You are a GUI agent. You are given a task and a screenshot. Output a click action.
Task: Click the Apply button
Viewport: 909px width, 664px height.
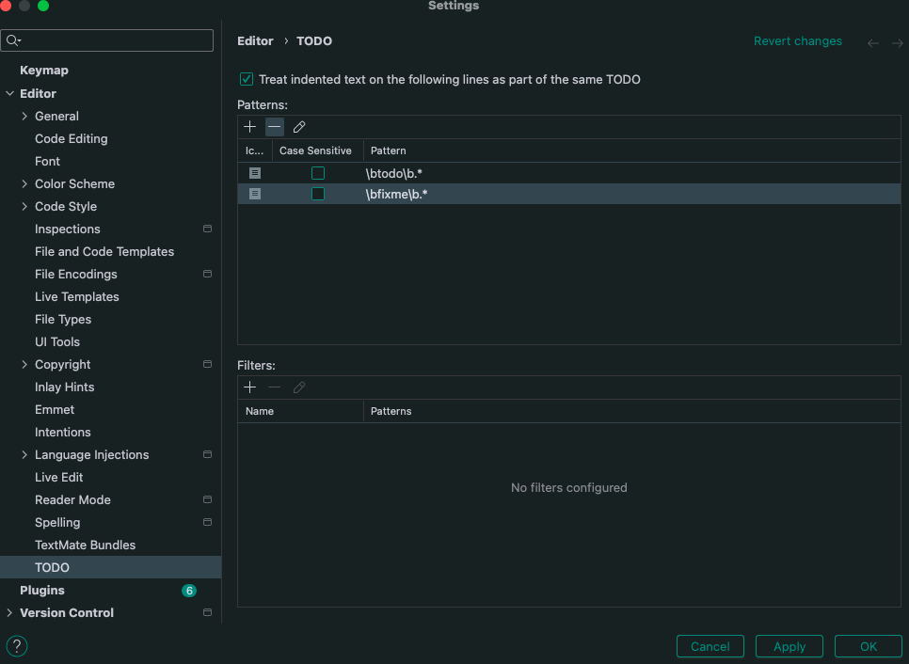pos(789,646)
